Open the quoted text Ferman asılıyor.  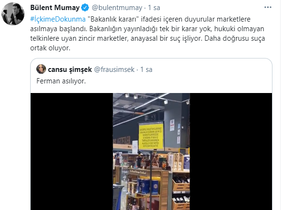point(61,81)
